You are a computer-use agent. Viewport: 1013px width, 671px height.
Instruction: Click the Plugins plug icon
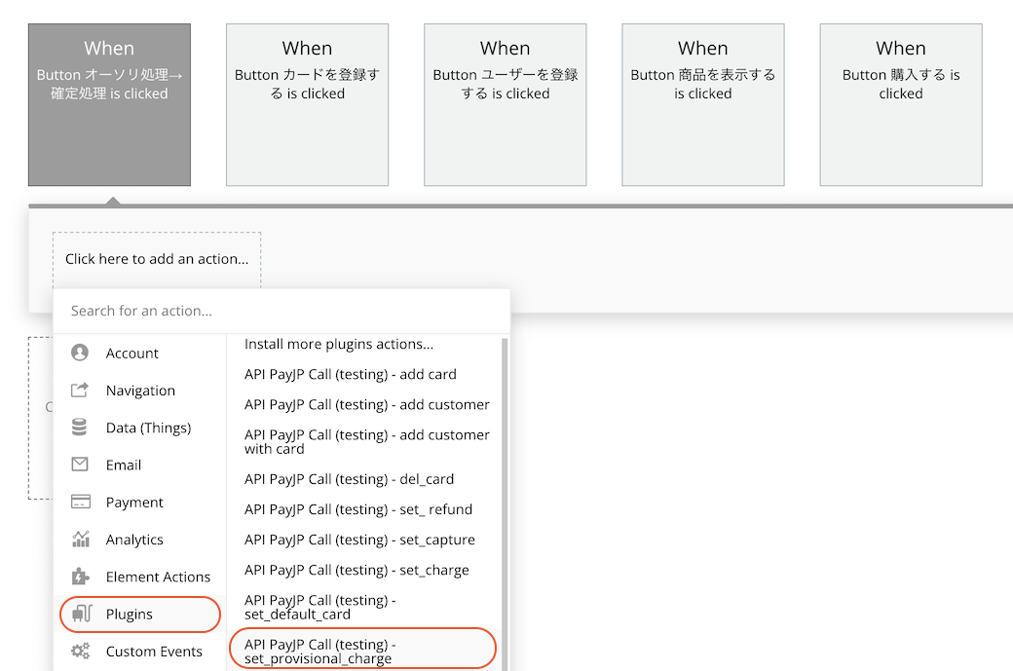click(82, 614)
